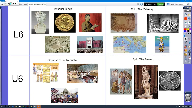The height and width of the screenshot is (108, 192).
Task: Select the Connector line tool
Action: pos(189,50)
